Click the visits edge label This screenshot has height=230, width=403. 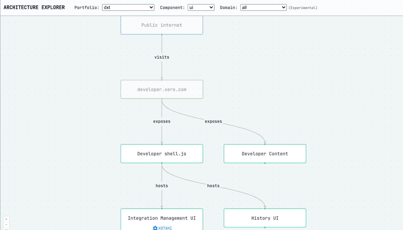162,57
